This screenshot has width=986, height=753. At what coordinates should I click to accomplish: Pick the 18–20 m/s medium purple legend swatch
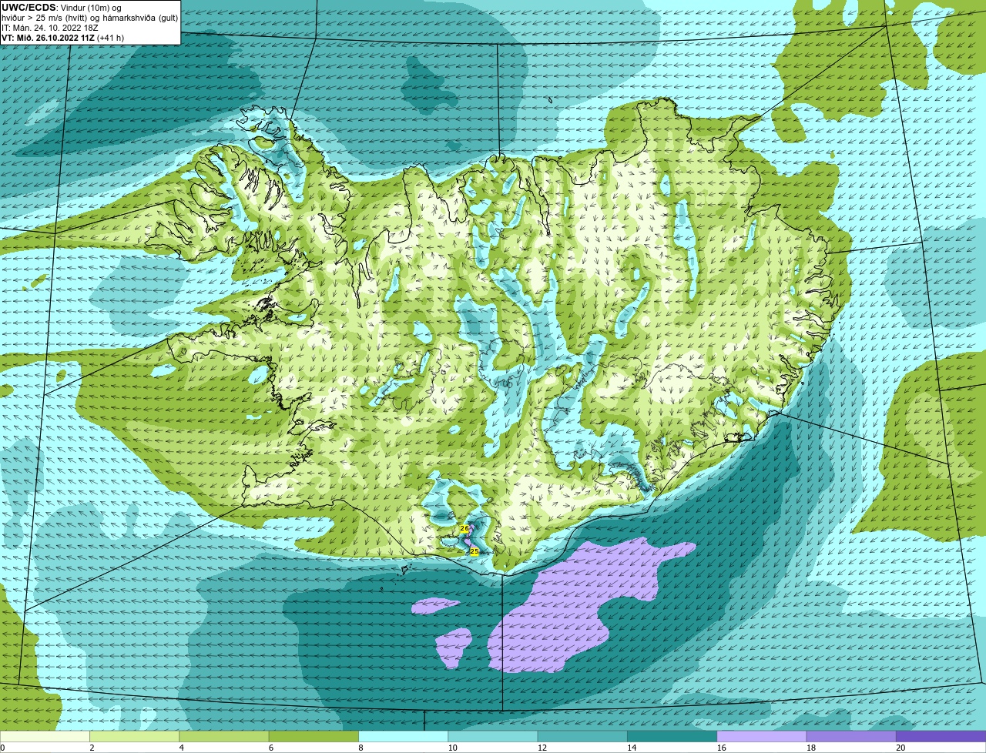[852, 737]
